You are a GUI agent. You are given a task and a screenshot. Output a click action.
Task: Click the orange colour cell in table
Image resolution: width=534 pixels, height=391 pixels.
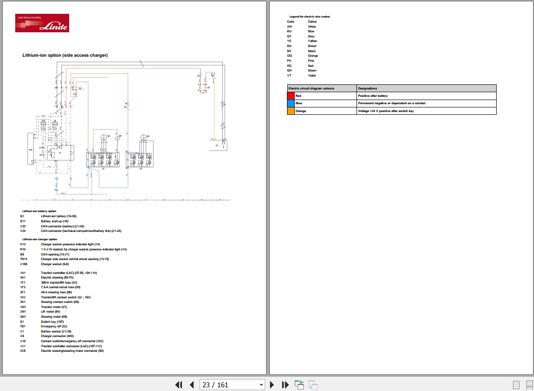291,111
